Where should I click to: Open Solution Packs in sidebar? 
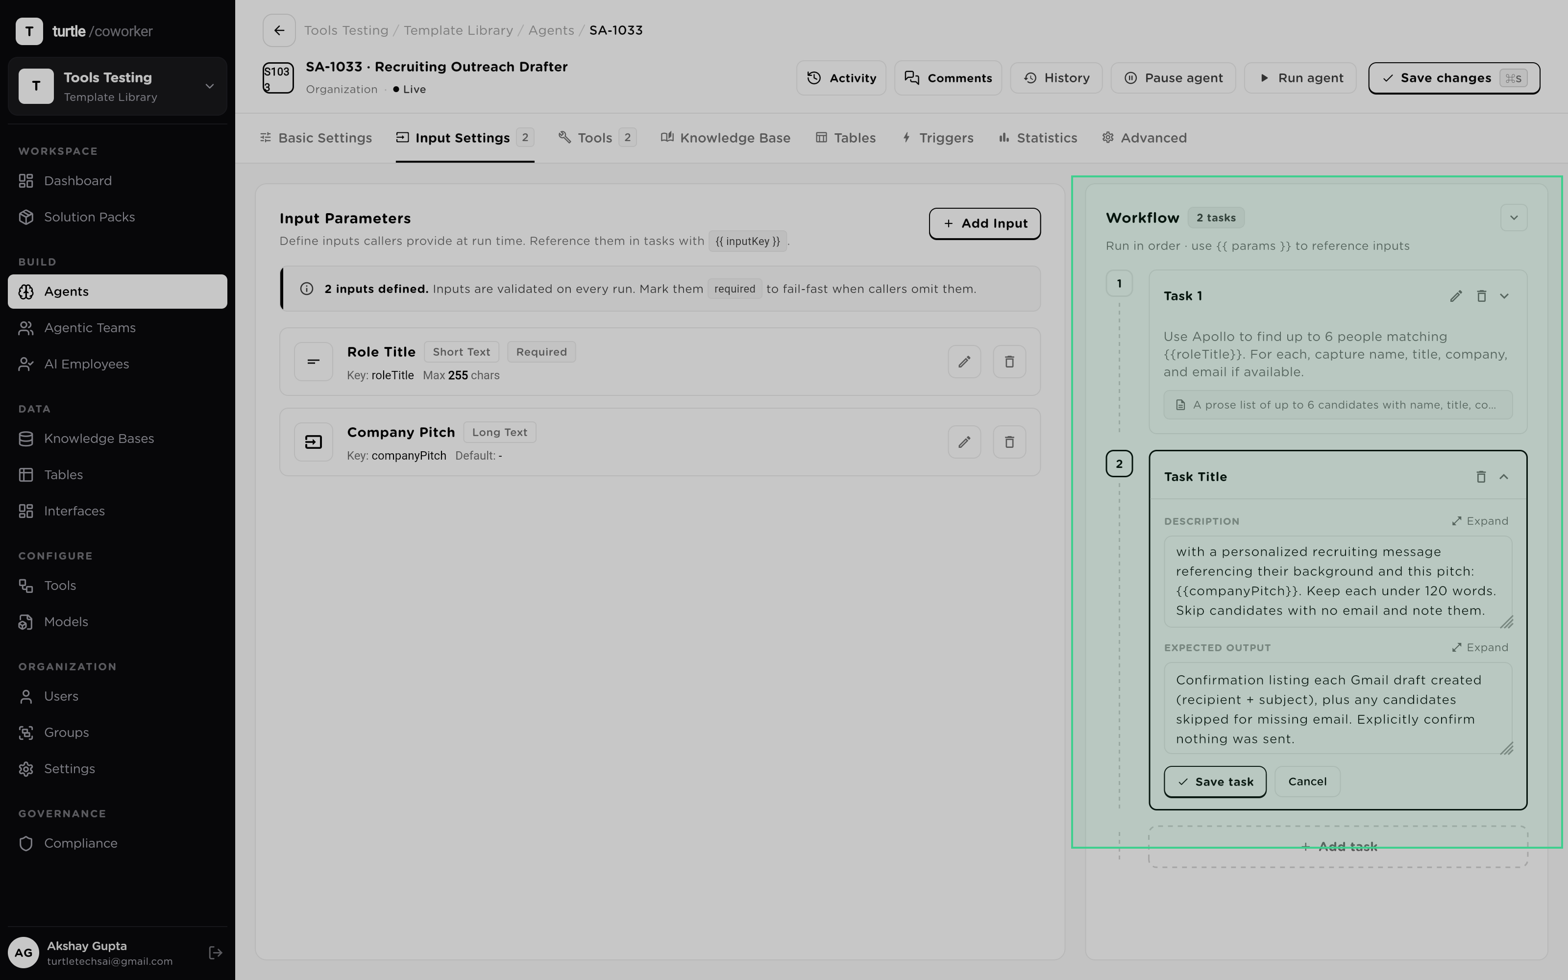pos(117,217)
